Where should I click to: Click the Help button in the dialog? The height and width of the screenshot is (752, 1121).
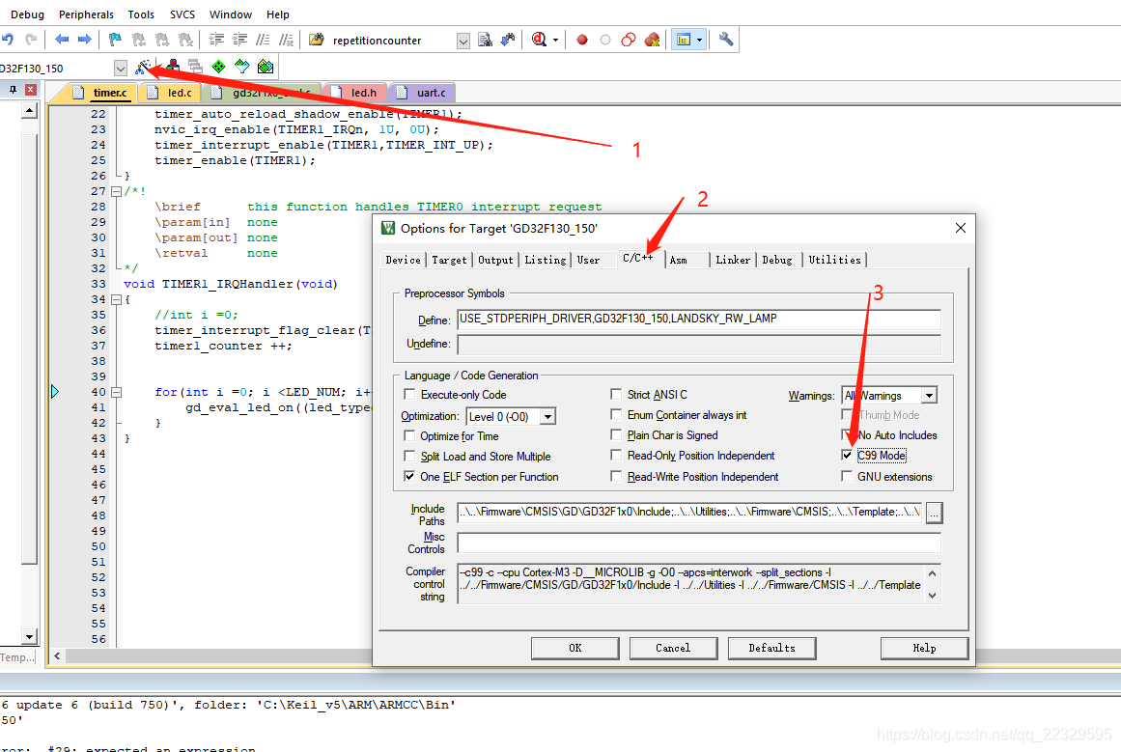pos(924,649)
